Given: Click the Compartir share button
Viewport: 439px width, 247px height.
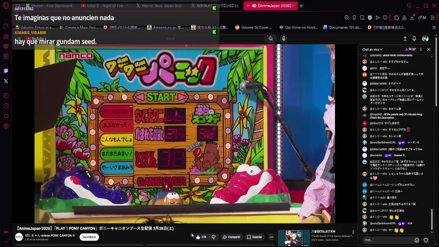Looking at the screenshot, I should [231, 237].
